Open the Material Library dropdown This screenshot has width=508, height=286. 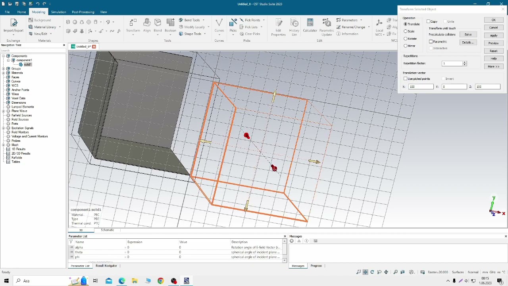coord(60,27)
